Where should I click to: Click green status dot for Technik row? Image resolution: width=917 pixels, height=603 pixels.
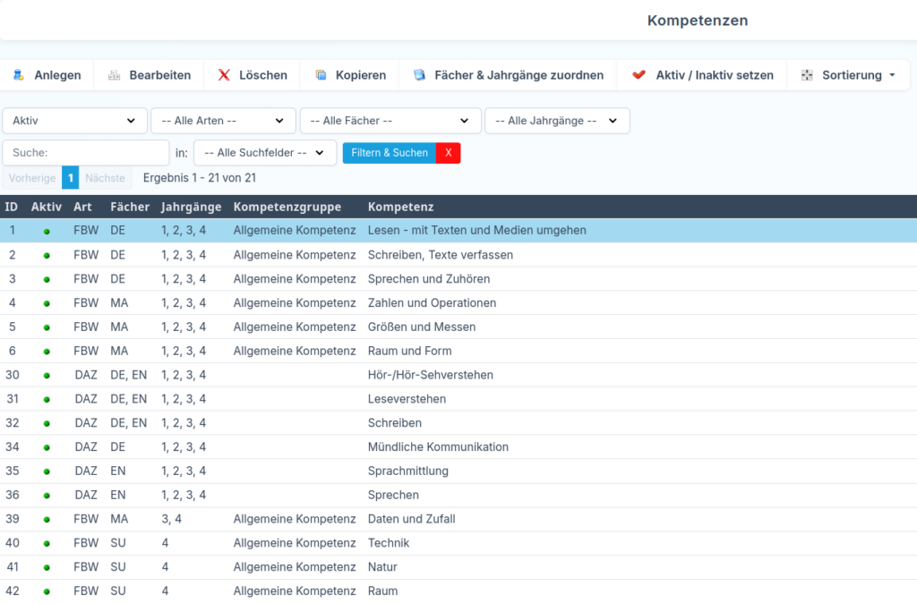[47, 544]
